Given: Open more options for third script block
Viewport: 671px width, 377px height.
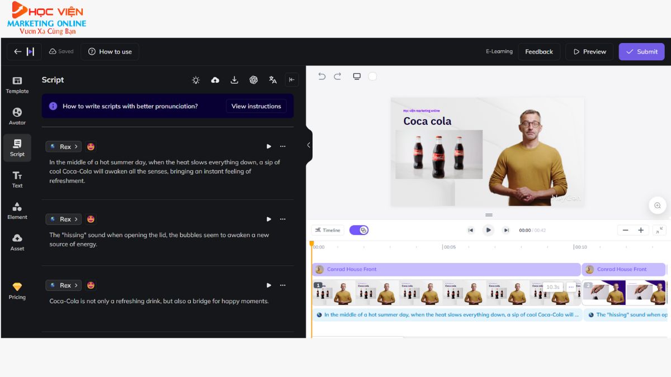Looking at the screenshot, I should 282,285.
